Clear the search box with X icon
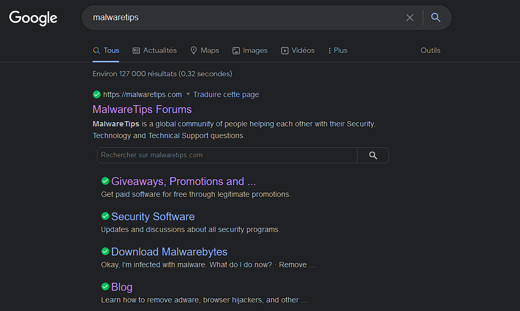The width and height of the screenshot is (520, 311). pyautogui.click(x=410, y=18)
